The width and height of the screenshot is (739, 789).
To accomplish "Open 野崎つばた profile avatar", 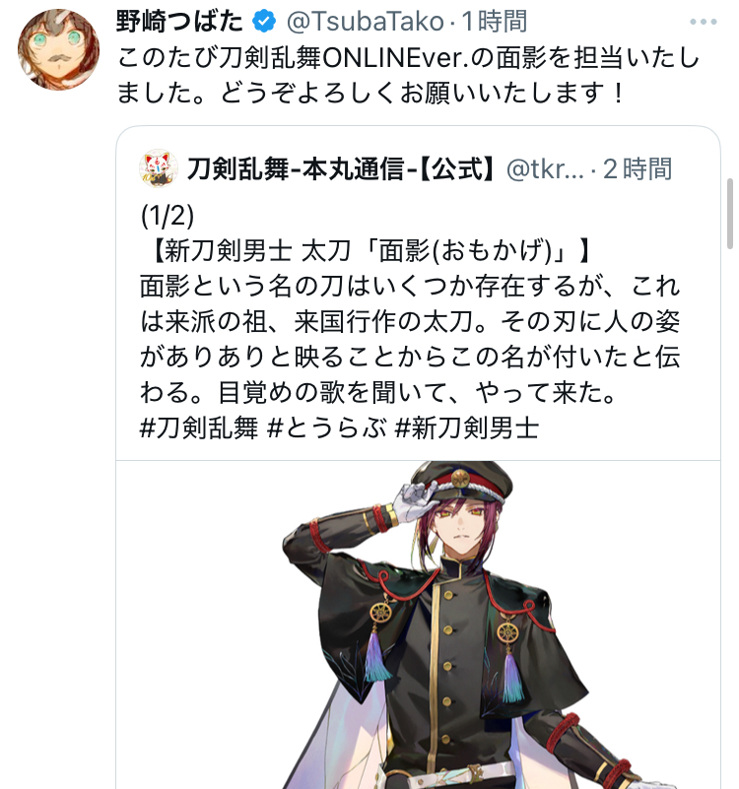I will [58, 49].
